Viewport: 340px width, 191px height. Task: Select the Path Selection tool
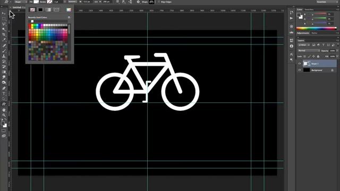tap(4, 99)
